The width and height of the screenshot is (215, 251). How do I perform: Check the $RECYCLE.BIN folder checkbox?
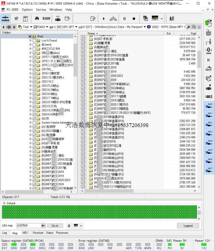point(34,49)
